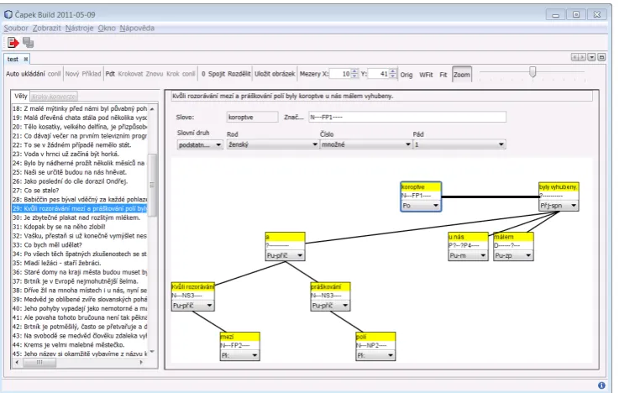The image size is (619, 393).
Task: Click the gray stacked windows toolbar icon
Action: 28,42
